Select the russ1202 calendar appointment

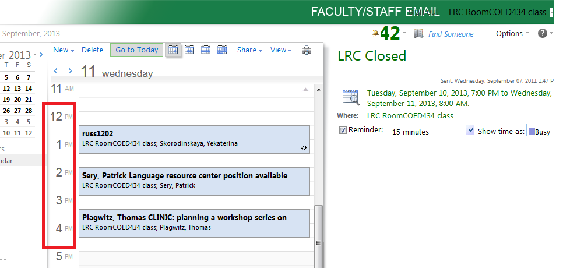tap(194, 139)
